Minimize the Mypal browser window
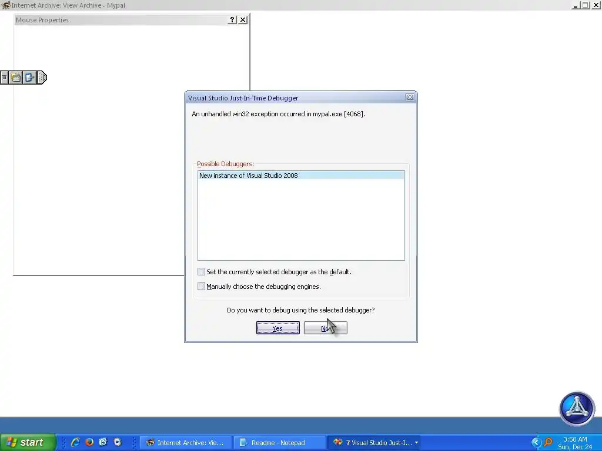 coord(575,5)
